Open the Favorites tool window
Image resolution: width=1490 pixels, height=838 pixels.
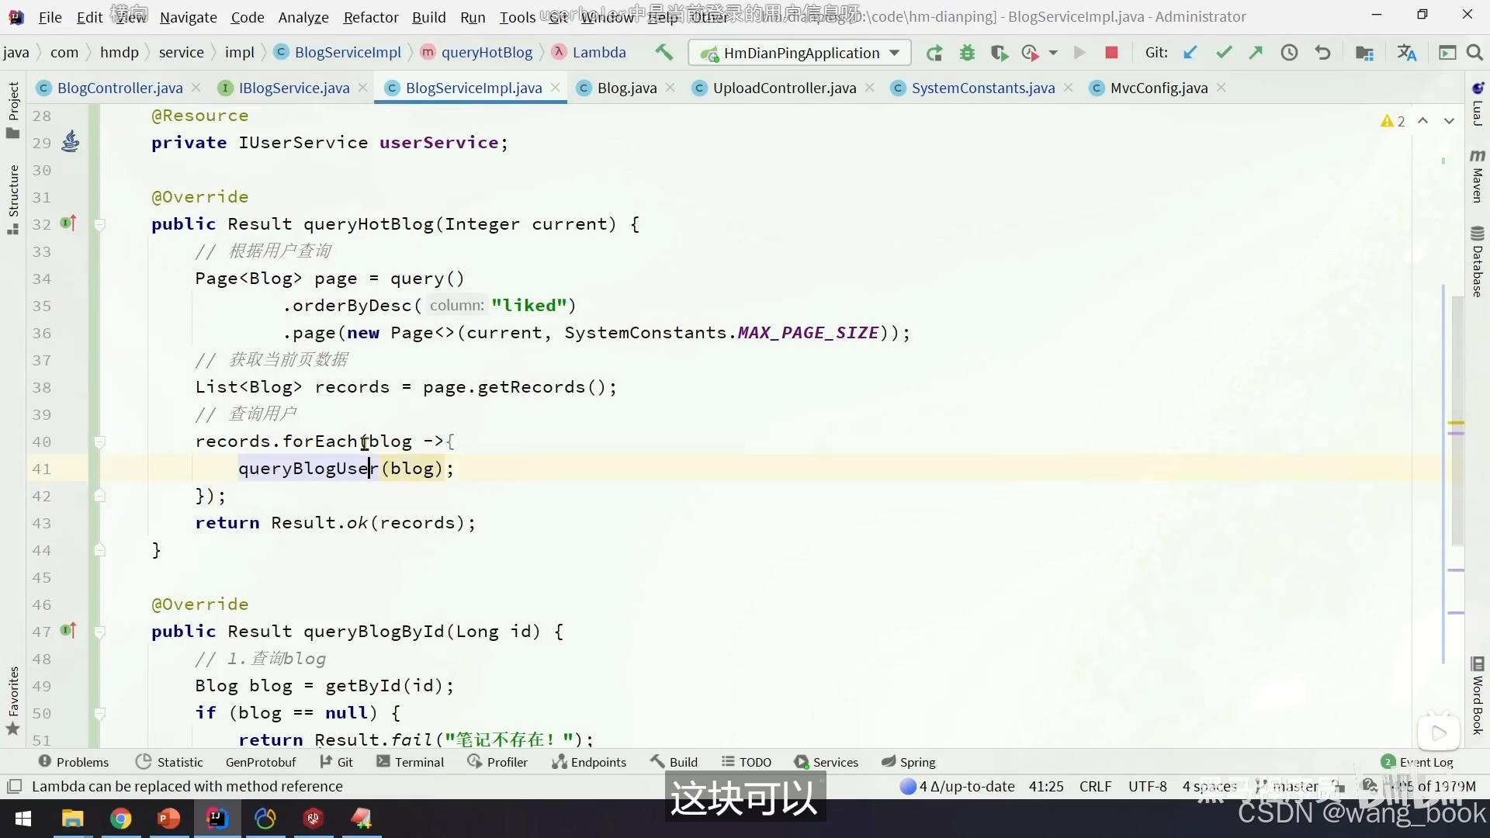click(x=12, y=701)
